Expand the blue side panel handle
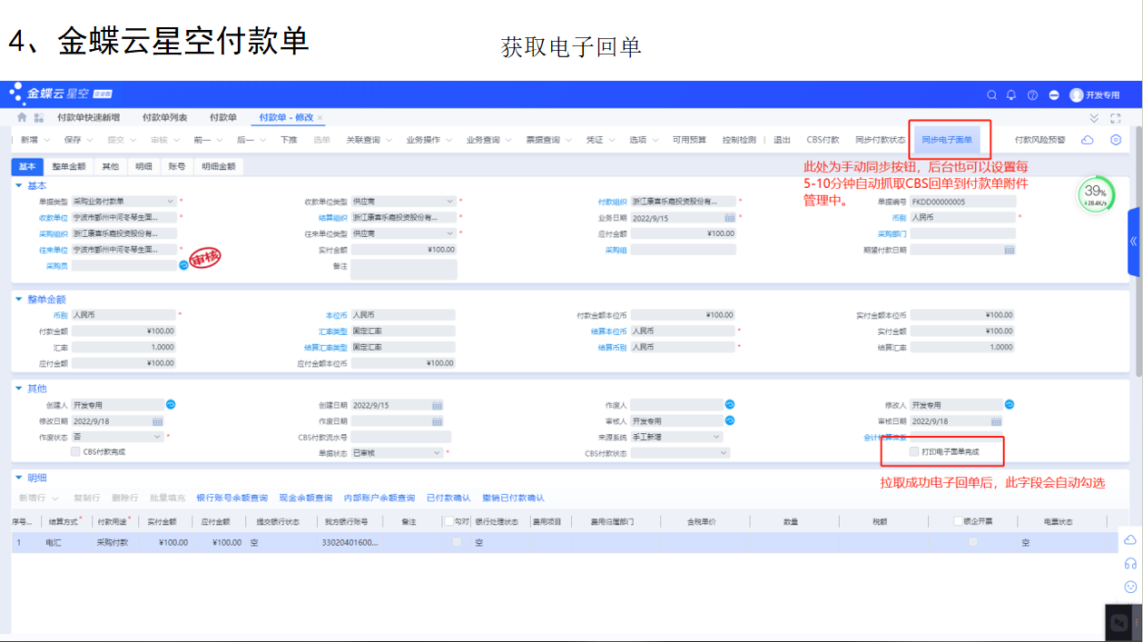This screenshot has height=642, width=1143. tap(1134, 242)
